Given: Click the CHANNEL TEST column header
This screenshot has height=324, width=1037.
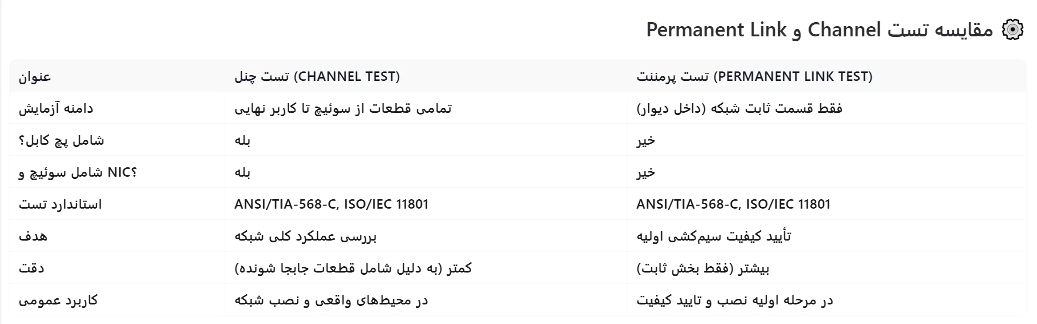Looking at the screenshot, I should point(317,76).
